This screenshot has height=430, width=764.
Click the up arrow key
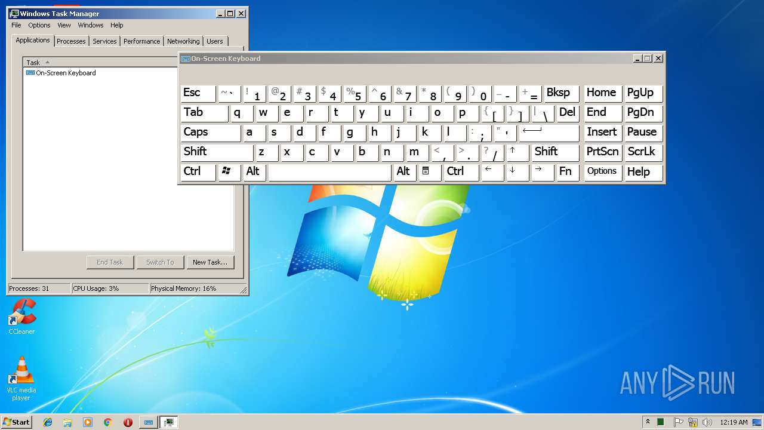click(517, 152)
